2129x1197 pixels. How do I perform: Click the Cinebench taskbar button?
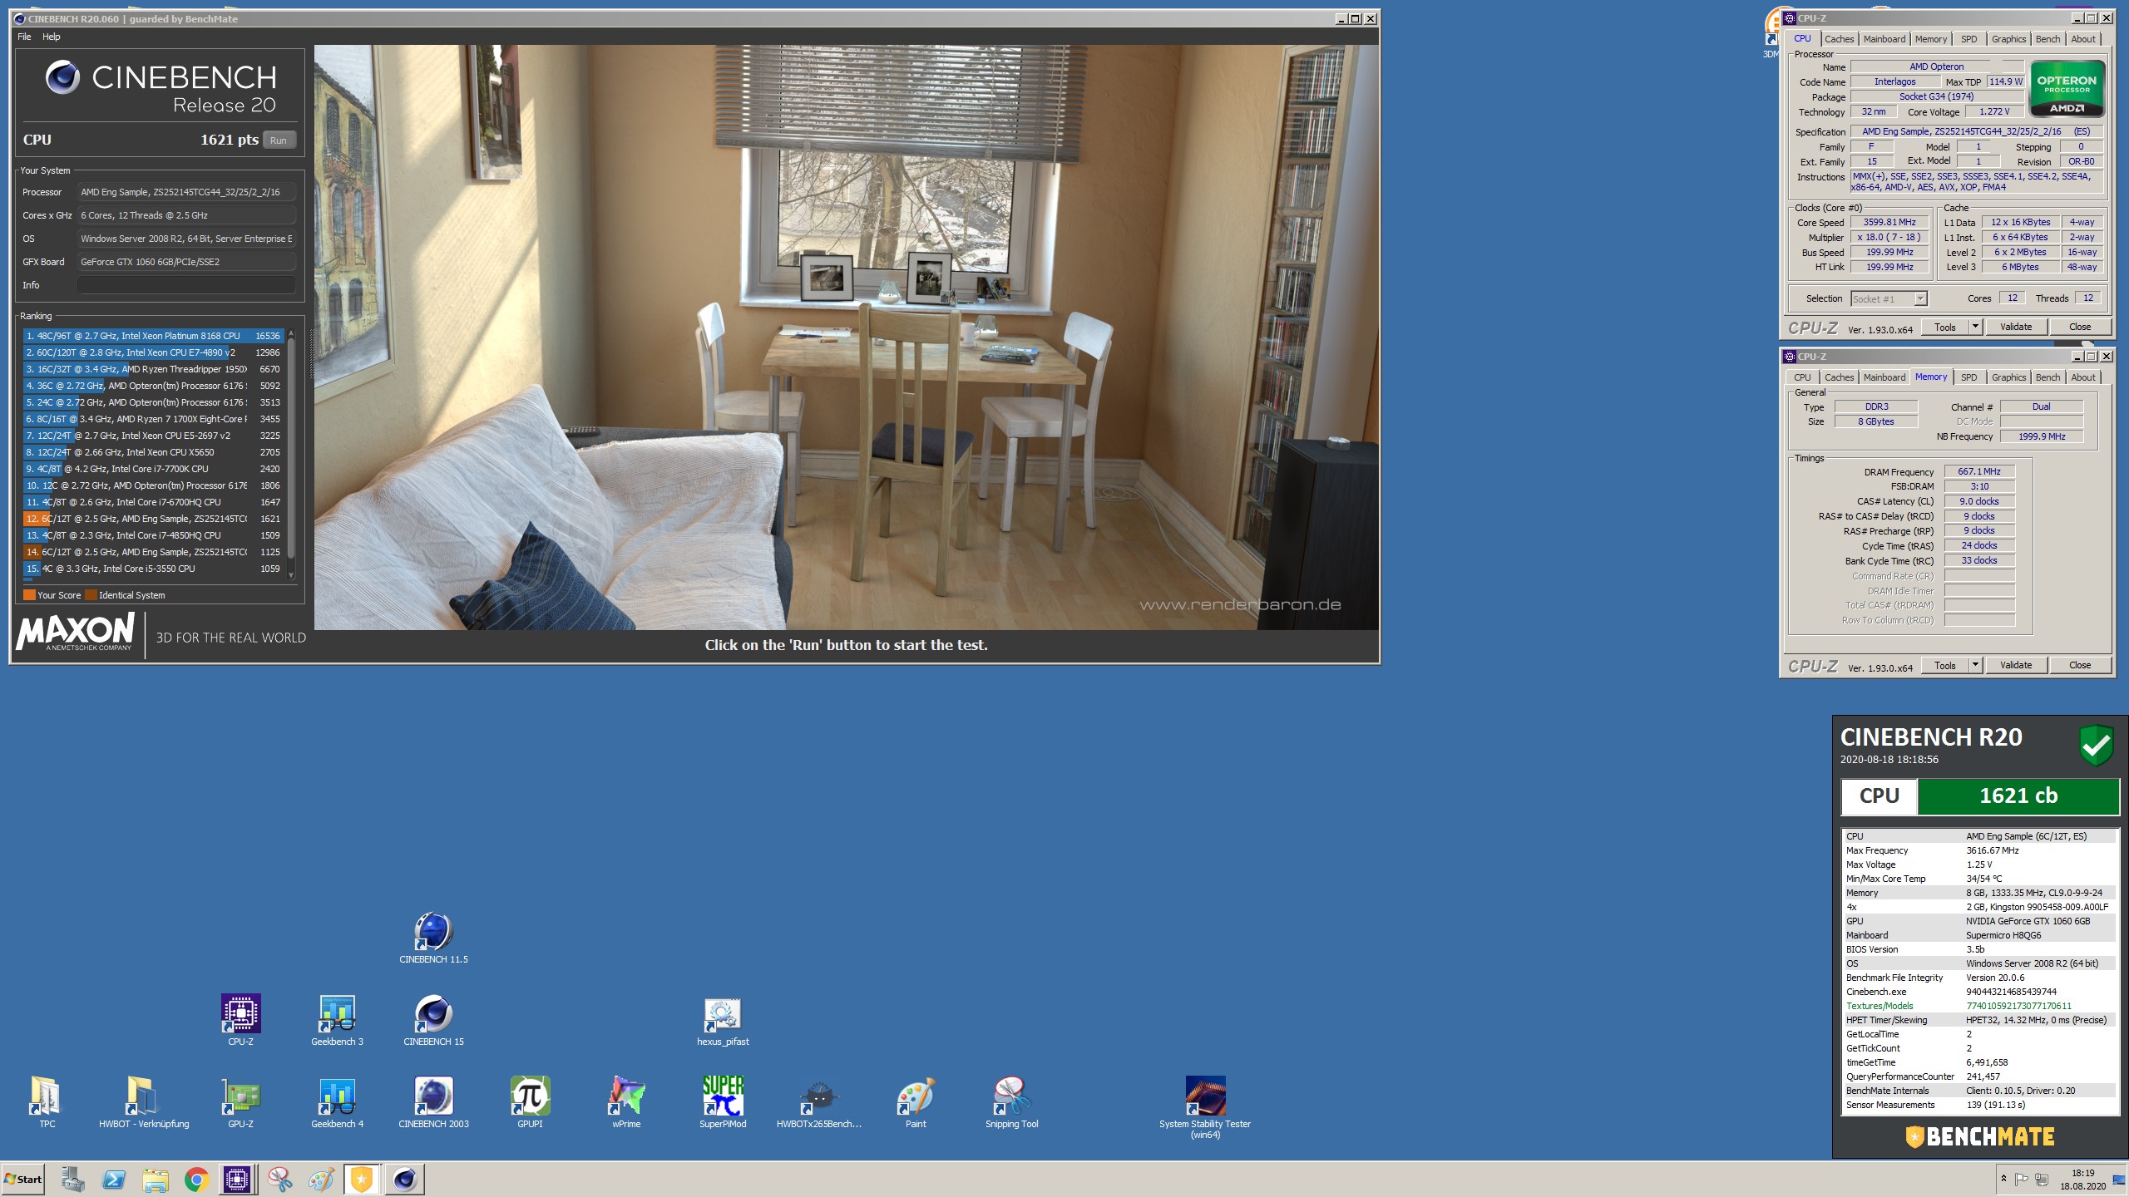[x=405, y=1180]
